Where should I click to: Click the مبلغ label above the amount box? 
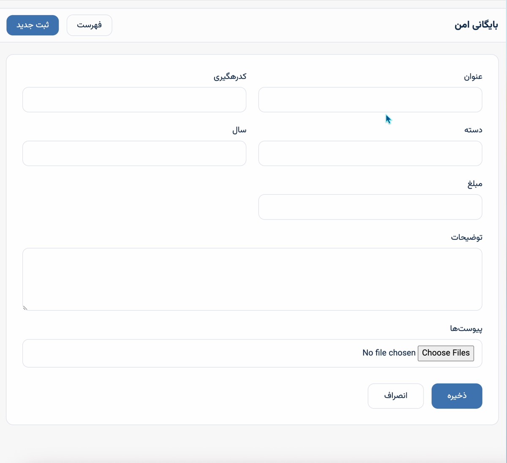[475, 184]
